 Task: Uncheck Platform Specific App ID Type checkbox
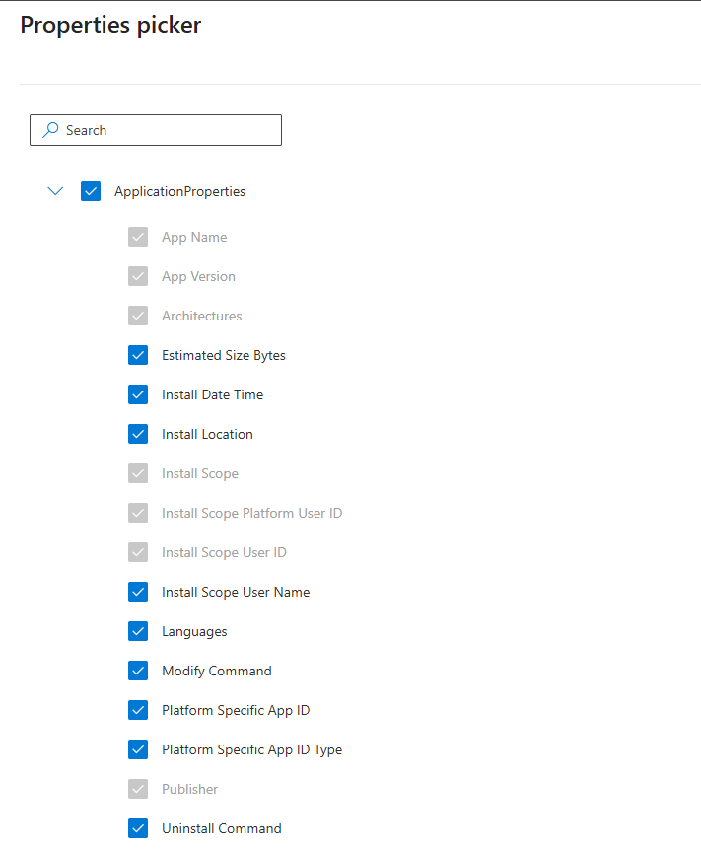[138, 749]
